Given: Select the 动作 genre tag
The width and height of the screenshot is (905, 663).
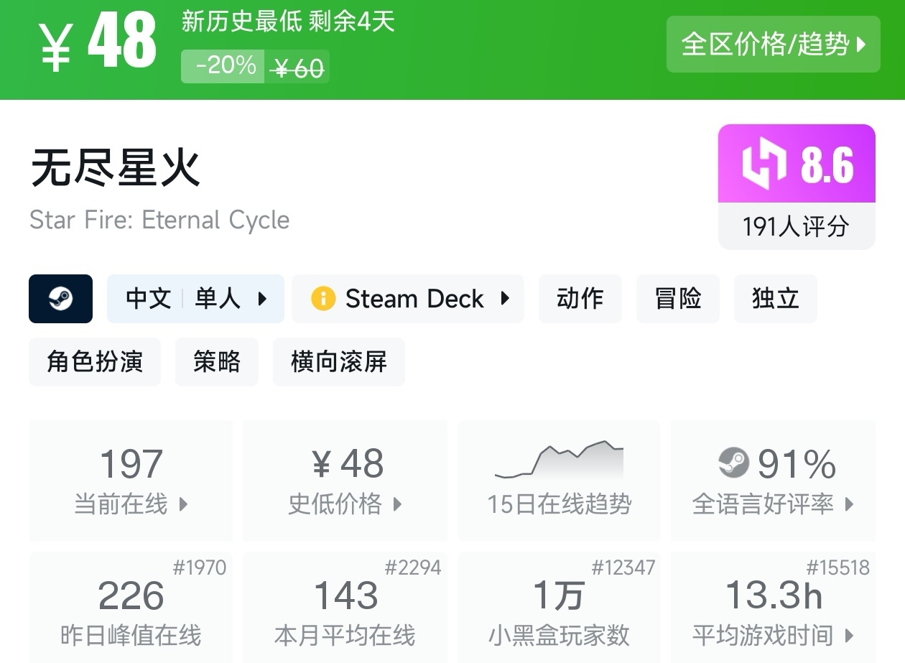Looking at the screenshot, I should click(580, 299).
